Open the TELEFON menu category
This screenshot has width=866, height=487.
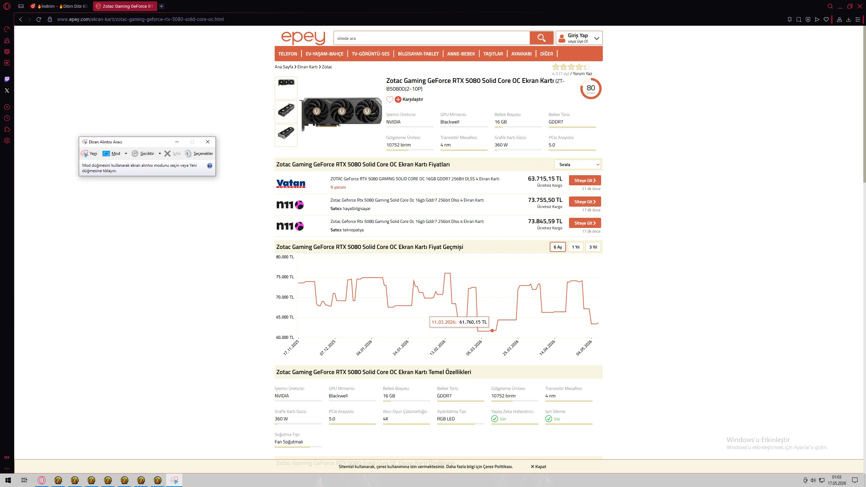pyautogui.click(x=288, y=54)
